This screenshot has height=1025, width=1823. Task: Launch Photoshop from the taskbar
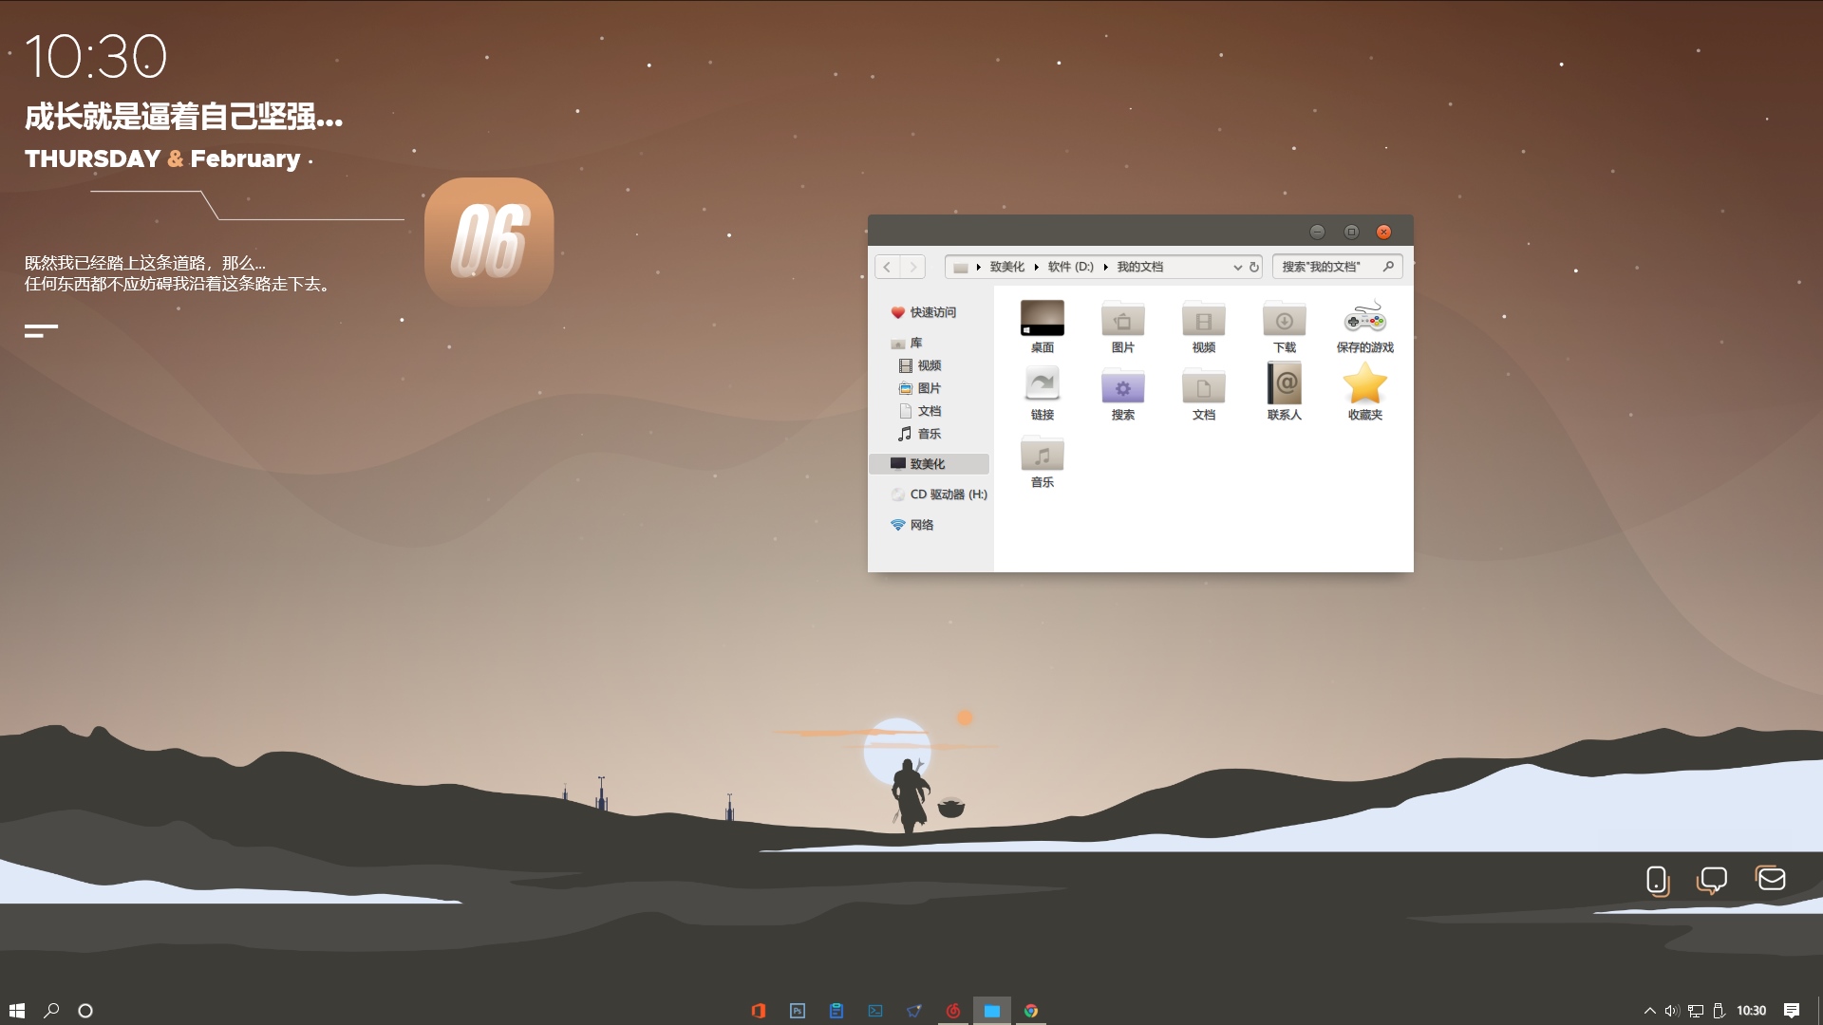pos(798,1011)
